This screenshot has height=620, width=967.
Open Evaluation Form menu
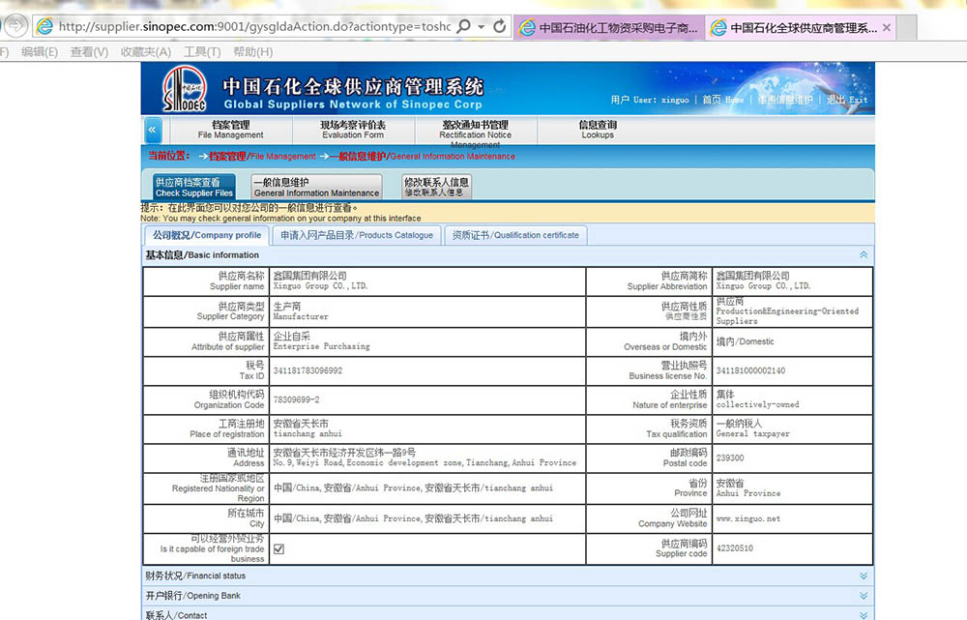353,130
